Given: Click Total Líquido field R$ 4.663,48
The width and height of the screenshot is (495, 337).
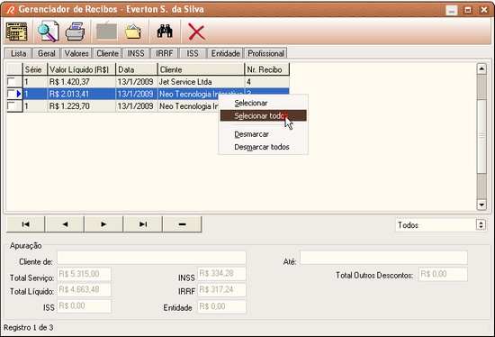Looking at the screenshot, I should click(84, 290).
